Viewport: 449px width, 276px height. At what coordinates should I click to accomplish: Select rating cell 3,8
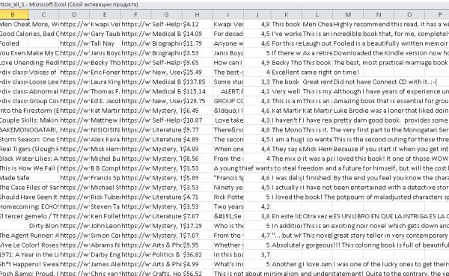257,216
